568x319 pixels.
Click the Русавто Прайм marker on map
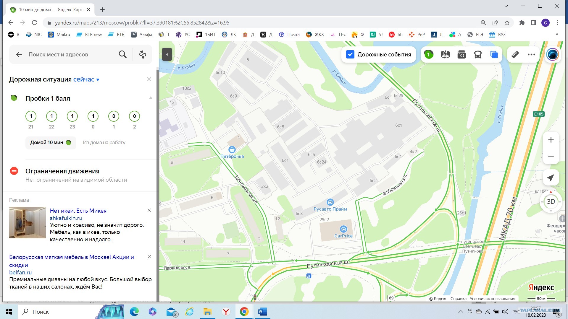[330, 202]
